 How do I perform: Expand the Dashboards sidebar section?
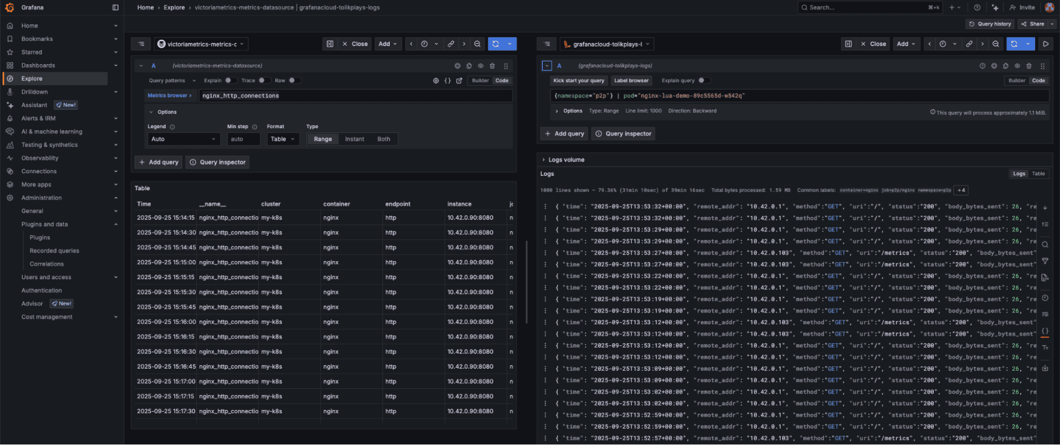(116, 65)
